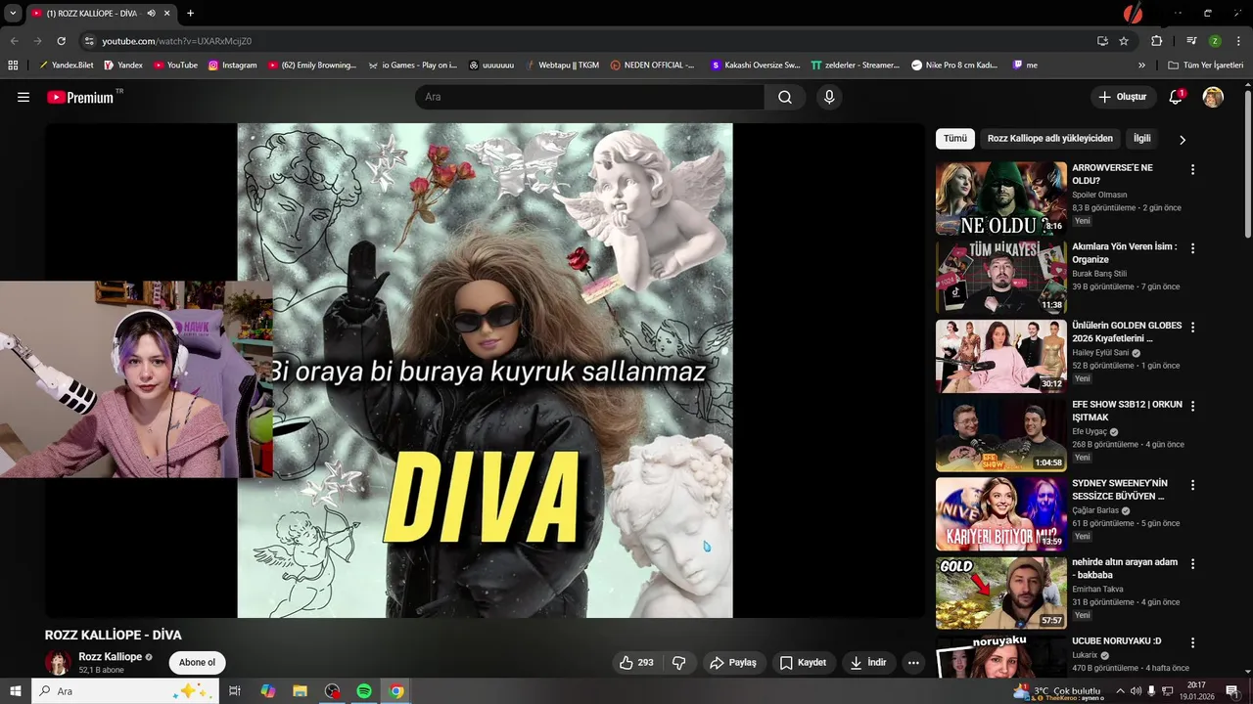Open the browser extensions puzzle icon
Image resolution: width=1253 pixels, height=704 pixels.
click(1157, 41)
